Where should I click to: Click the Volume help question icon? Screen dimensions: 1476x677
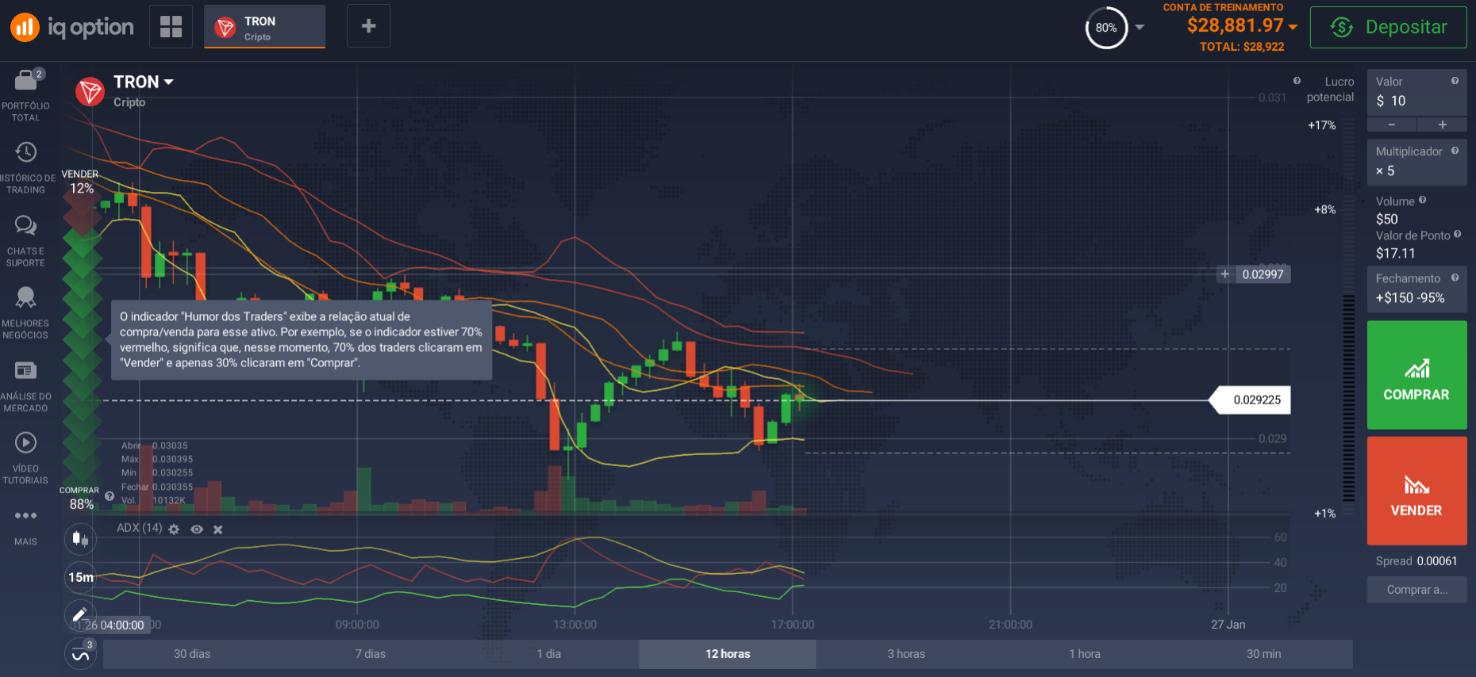[x=1422, y=200]
